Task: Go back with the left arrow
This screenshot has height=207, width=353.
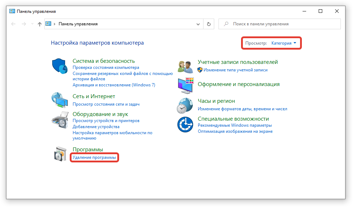Action: tap(13, 24)
